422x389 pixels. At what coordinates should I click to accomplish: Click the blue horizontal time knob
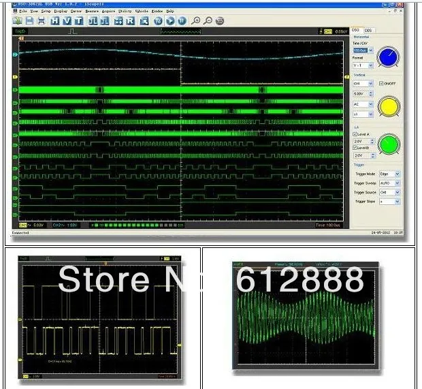pyautogui.click(x=388, y=57)
